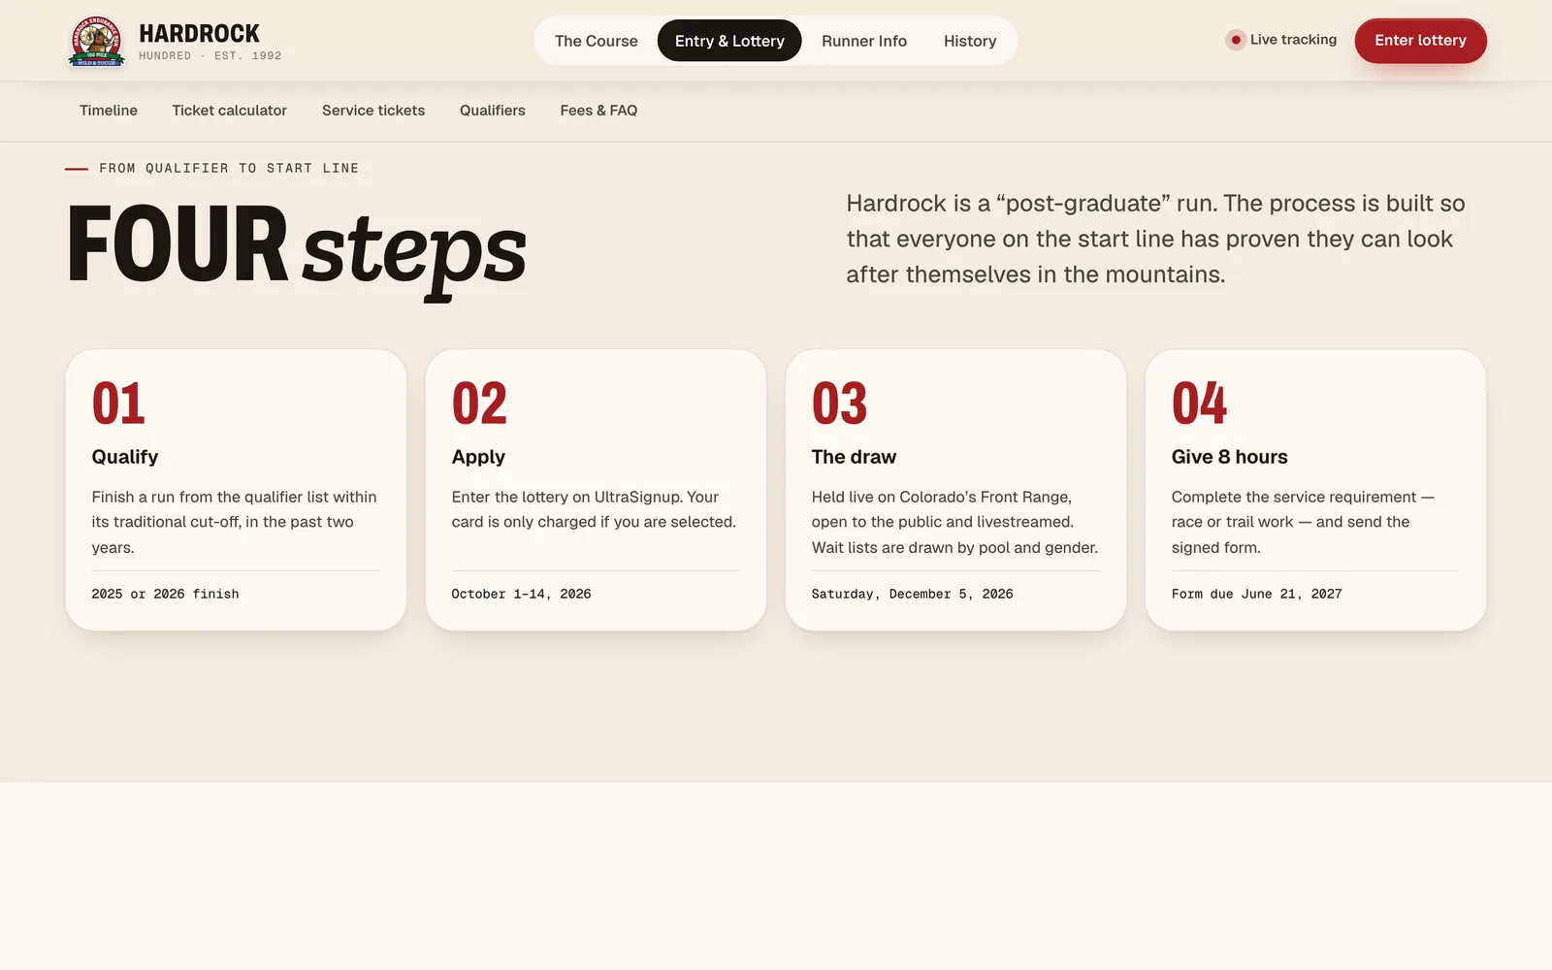Jump to the Timeline subsection
The image size is (1552, 970).
109,111
